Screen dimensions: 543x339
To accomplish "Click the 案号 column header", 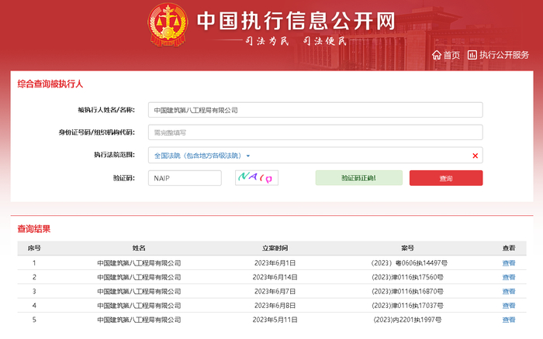I will click(x=407, y=248).
